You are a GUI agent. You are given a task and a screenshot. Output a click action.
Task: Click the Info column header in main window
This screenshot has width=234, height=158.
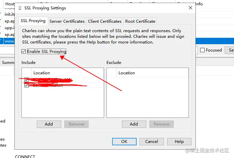point(199,4)
